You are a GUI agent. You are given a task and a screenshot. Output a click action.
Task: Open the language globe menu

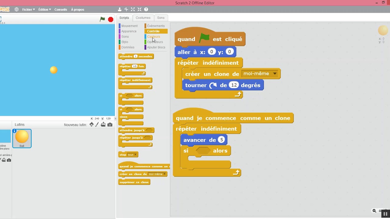coord(16,9)
